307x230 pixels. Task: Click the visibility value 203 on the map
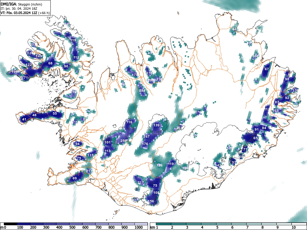point(33,44)
